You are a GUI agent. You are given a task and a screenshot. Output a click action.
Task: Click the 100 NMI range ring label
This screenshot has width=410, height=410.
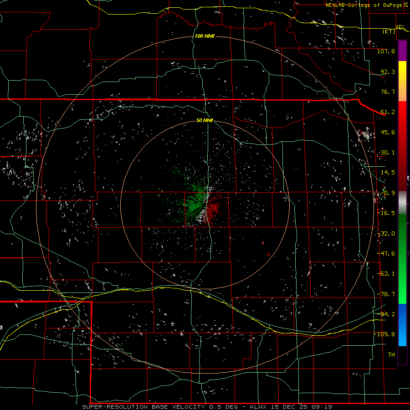[205, 36]
